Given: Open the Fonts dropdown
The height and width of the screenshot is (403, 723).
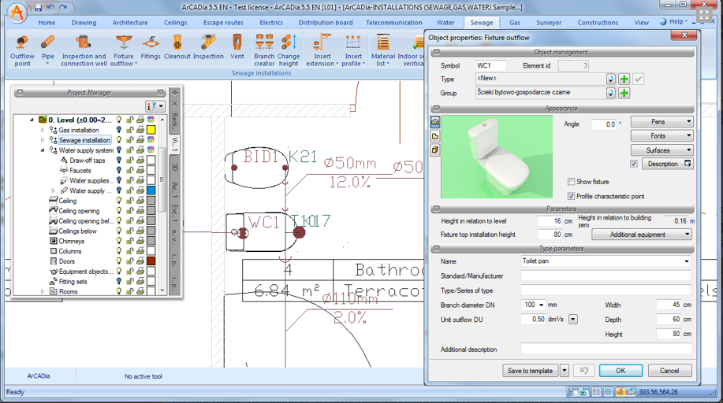Looking at the screenshot, I should (662, 136).
